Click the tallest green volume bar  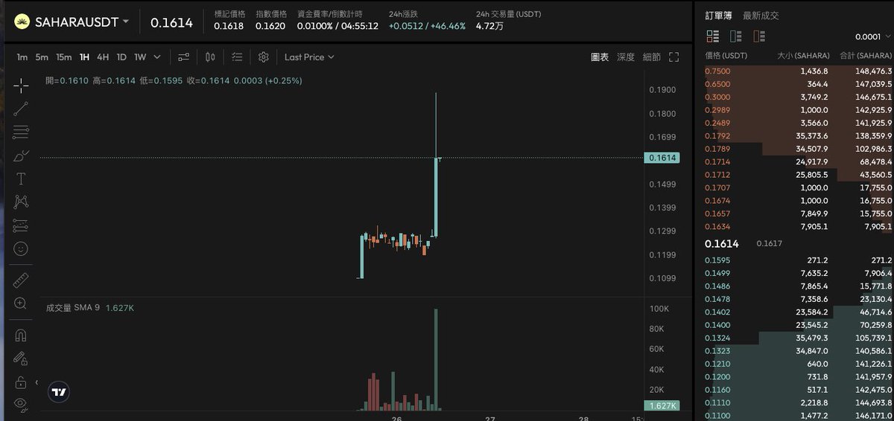pyautogui.click(x=436, y=359)
